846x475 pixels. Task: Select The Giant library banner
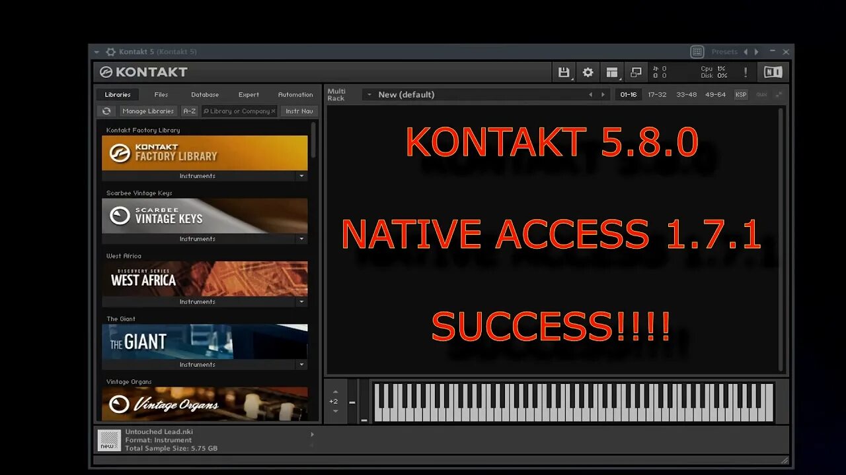point(205,341)
